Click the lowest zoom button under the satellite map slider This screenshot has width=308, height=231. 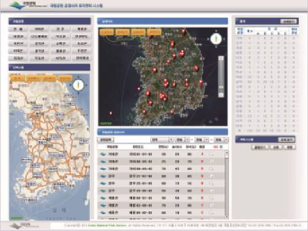221,95
